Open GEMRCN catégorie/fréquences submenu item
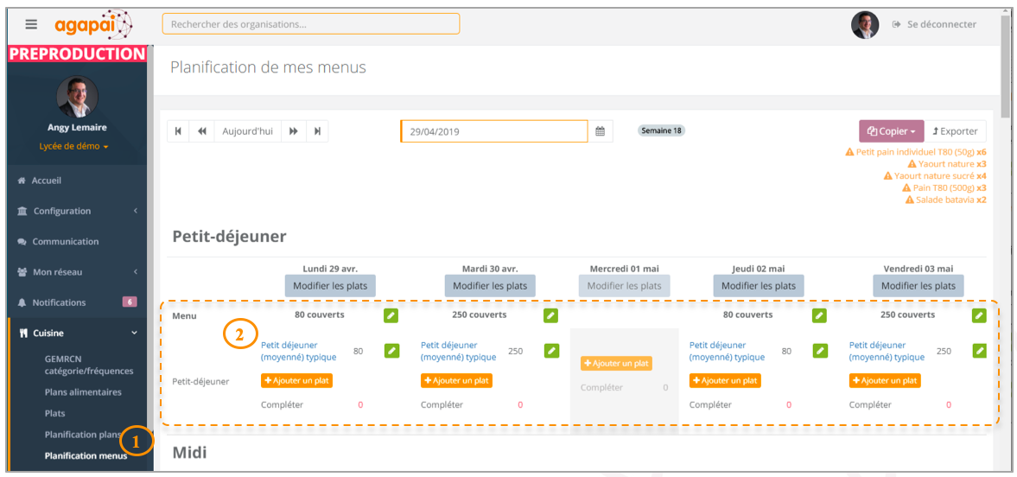The width and height of the screenshot is (1017, 477). point(89,365)
